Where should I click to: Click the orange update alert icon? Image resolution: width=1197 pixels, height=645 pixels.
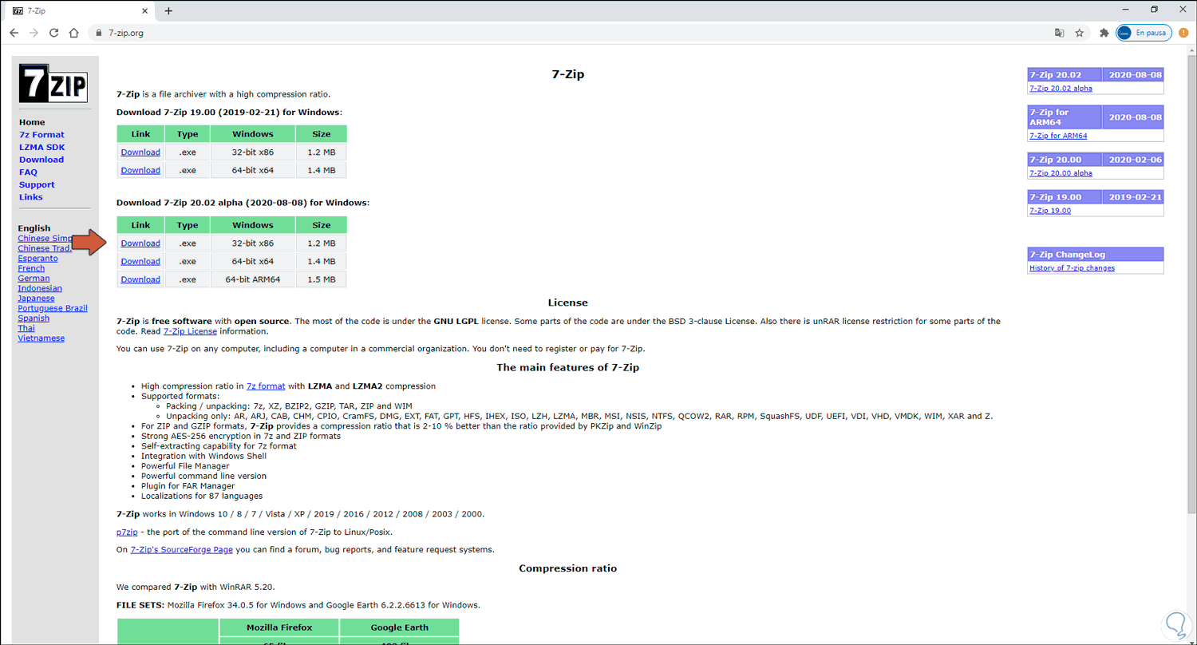pyautogui.click(x=1183, y=33)
